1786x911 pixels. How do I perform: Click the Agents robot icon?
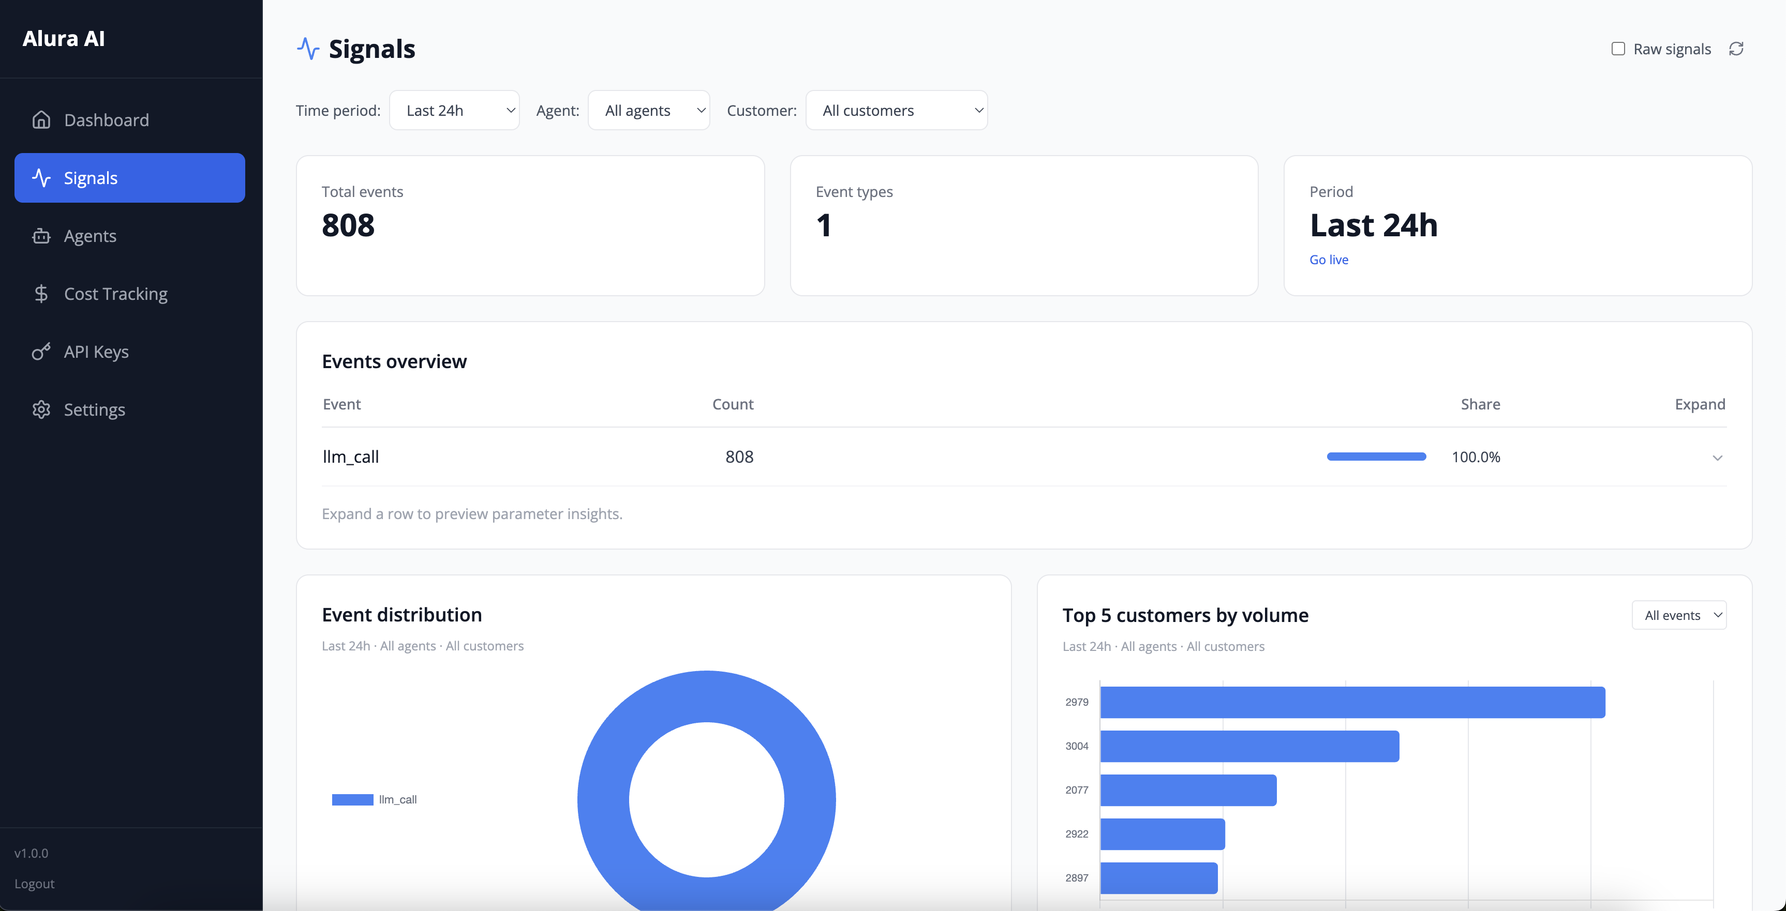[41, 236]
